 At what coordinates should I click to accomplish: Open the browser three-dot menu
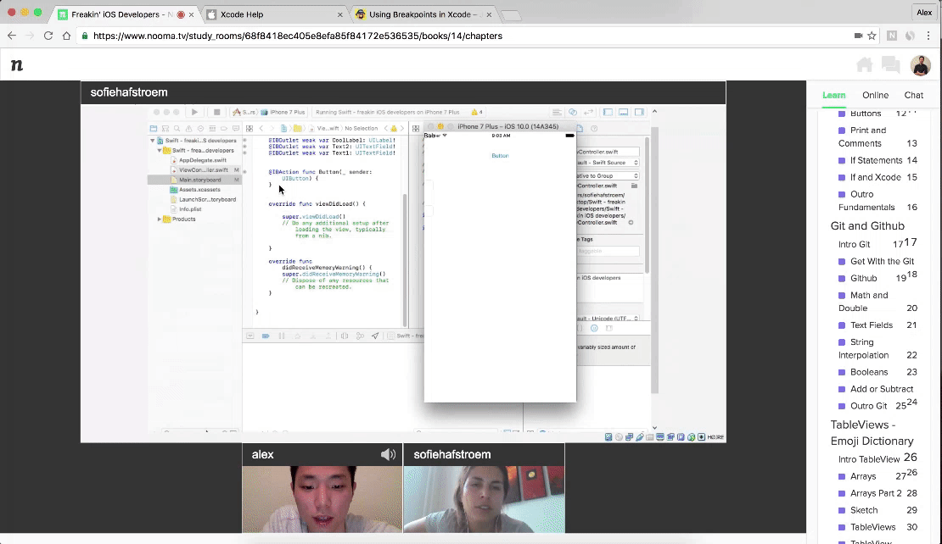[928, 36]
